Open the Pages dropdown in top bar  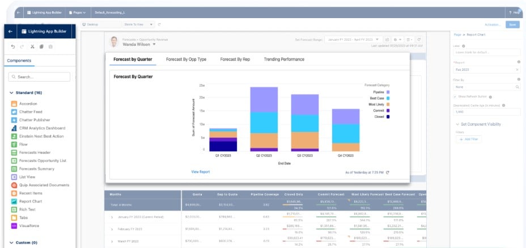click(x=77, y=12)
